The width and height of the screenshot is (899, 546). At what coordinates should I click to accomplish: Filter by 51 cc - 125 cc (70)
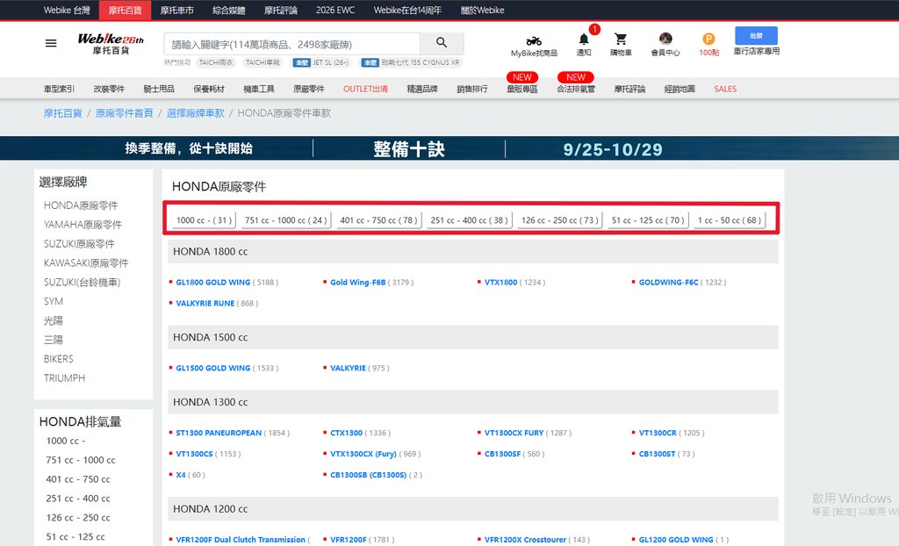coord(648,220)
